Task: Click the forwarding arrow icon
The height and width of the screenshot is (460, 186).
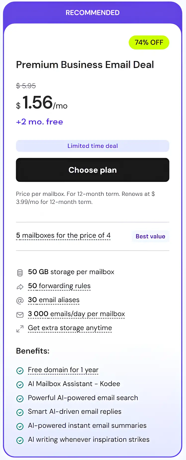Action: click(x=20, y=287)
